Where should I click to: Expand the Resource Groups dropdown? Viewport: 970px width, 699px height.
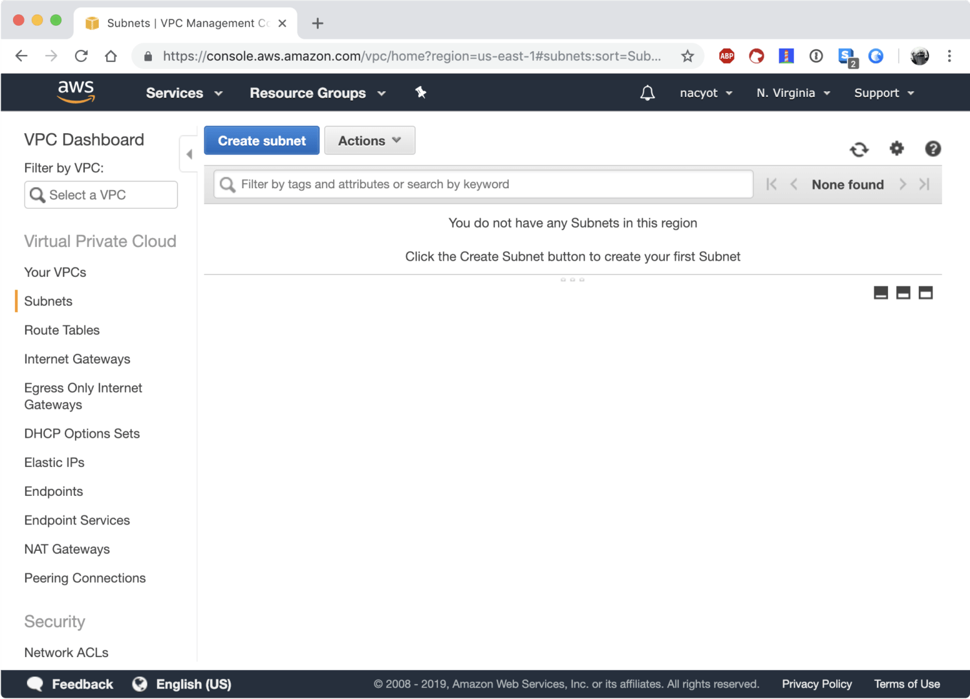click(318, 93)
